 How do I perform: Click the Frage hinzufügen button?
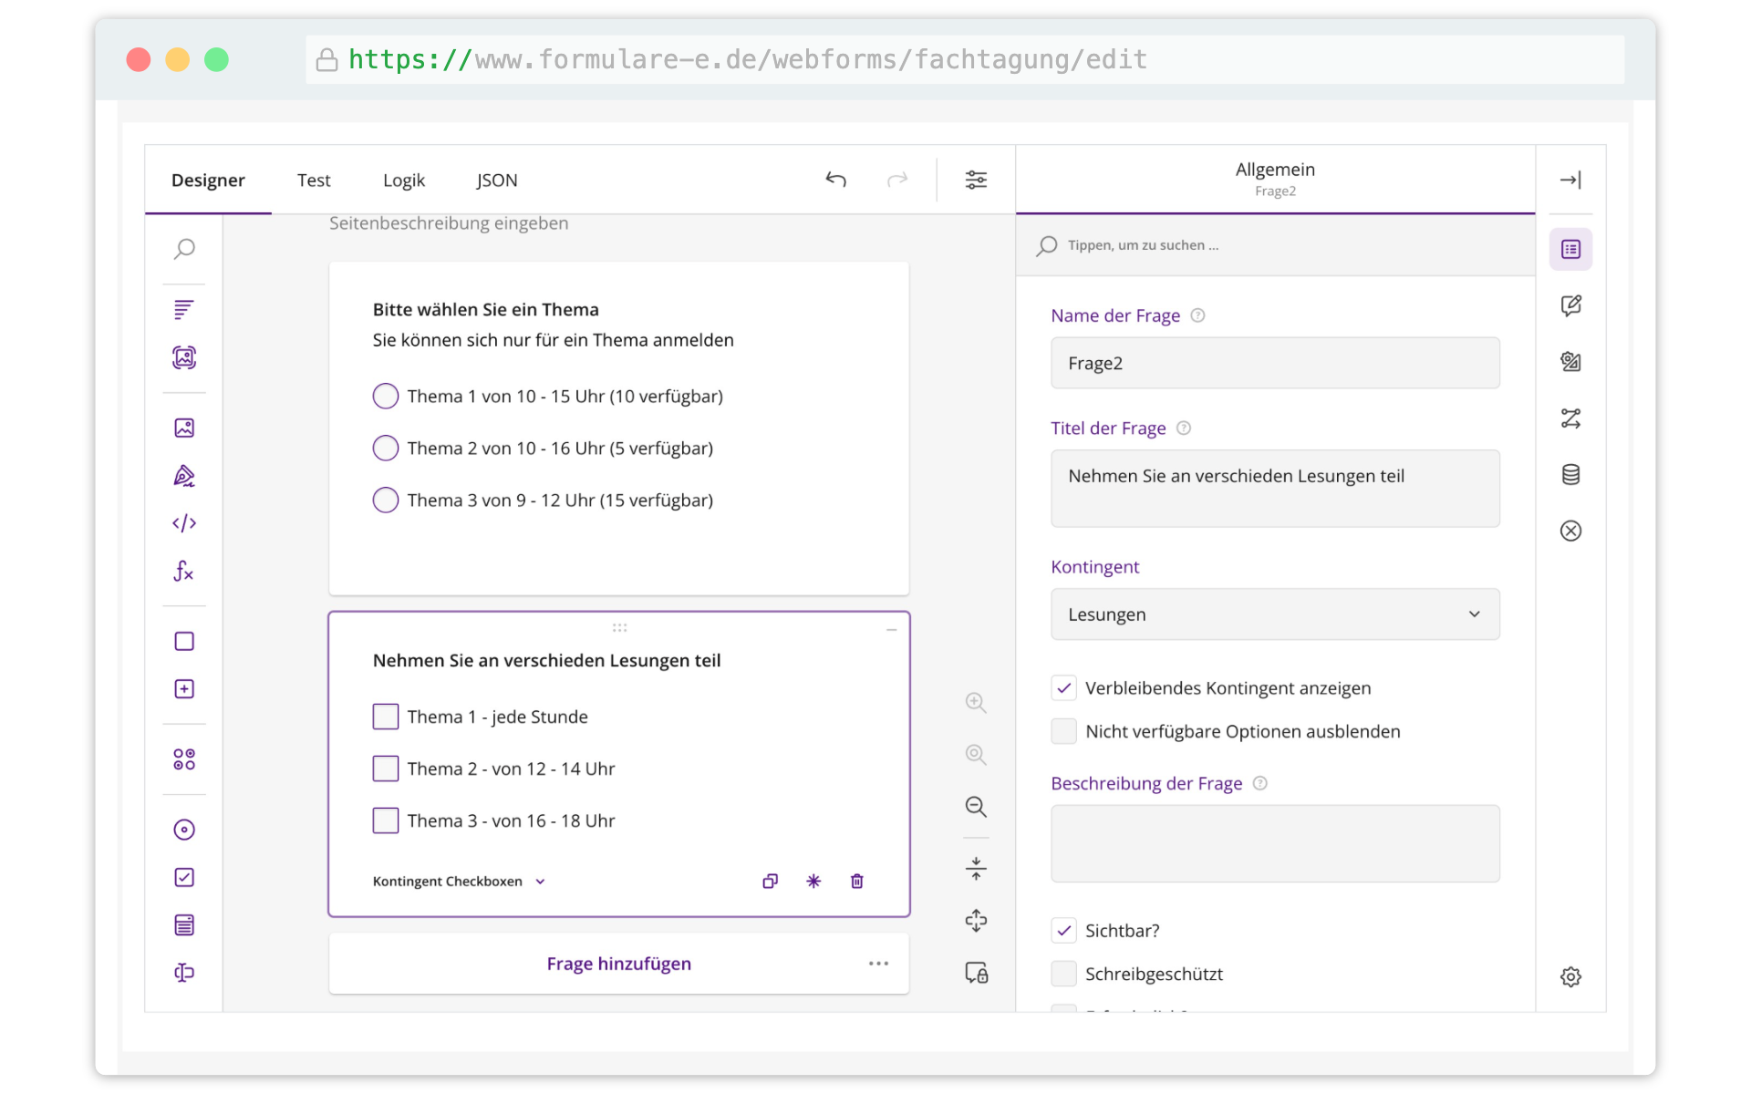point(619,963)
